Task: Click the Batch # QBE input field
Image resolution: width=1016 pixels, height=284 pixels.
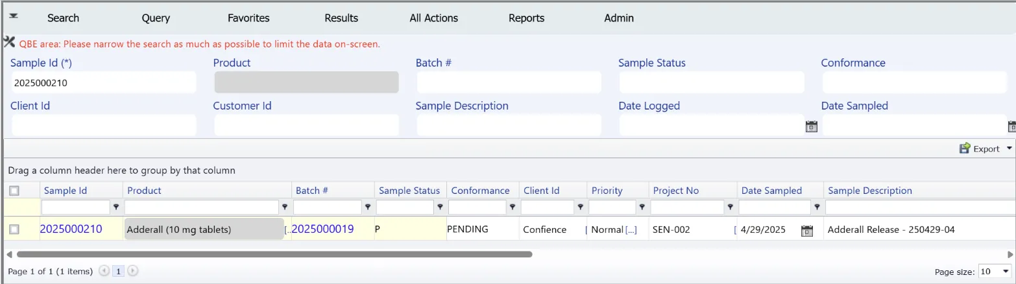Action: point(509,83)
